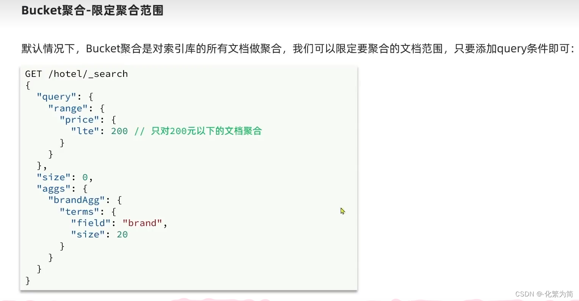
Task: Click the "terms" key in the code
Action: 80,212
